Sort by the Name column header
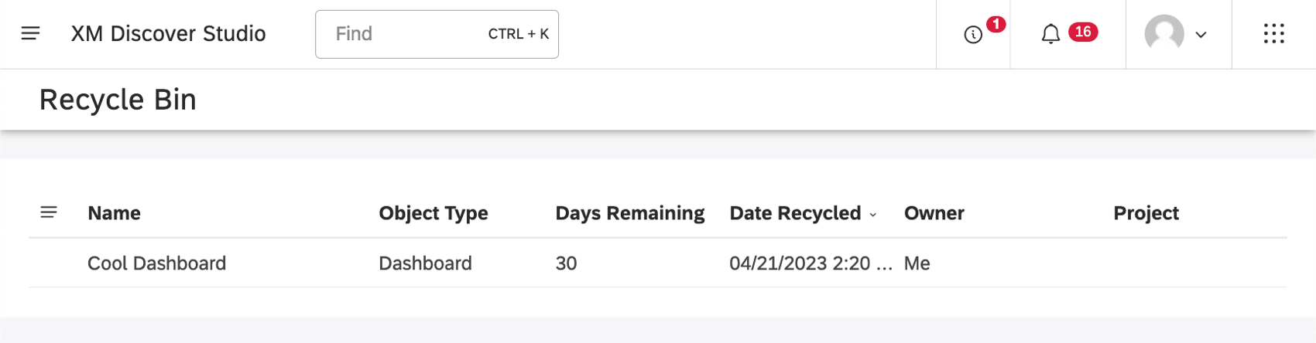Viewport: 1316px width, 343px height. point(114,213)
